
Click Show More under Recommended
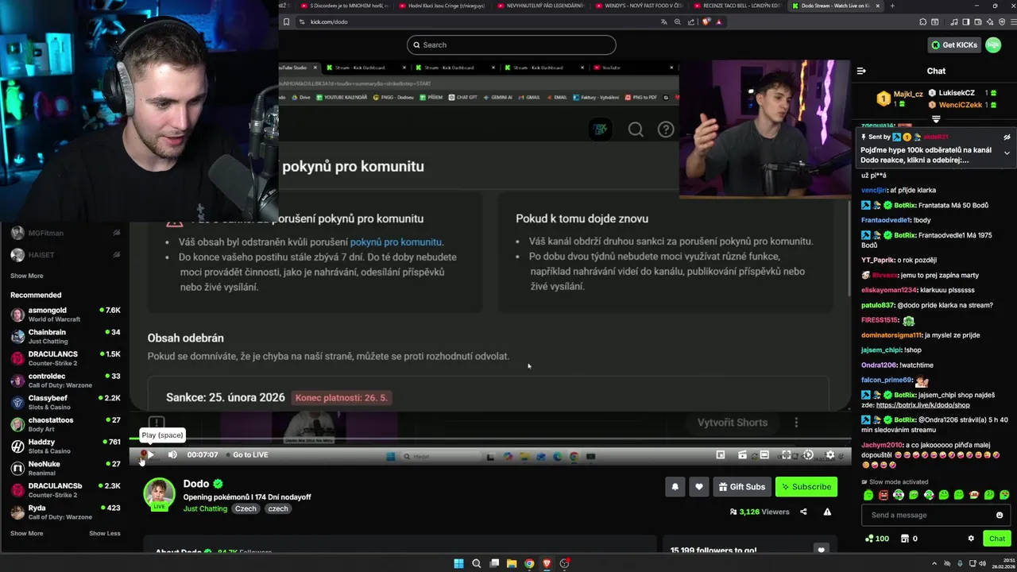[27, 533]
